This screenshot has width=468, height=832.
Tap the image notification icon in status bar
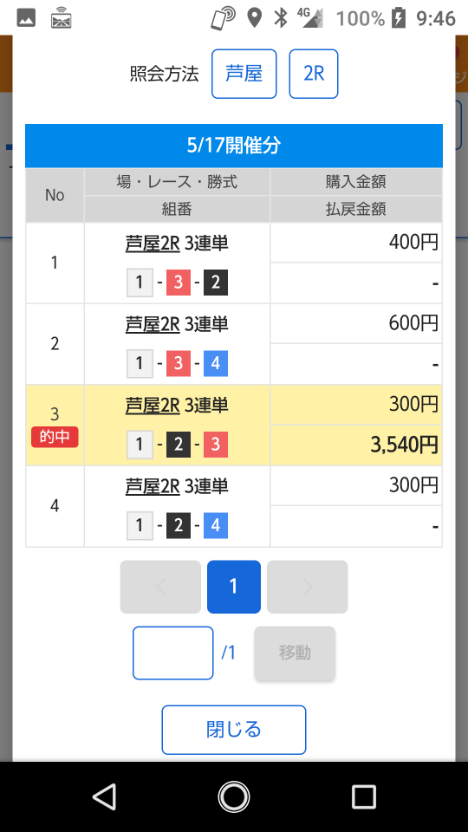(x=26, y=18)
